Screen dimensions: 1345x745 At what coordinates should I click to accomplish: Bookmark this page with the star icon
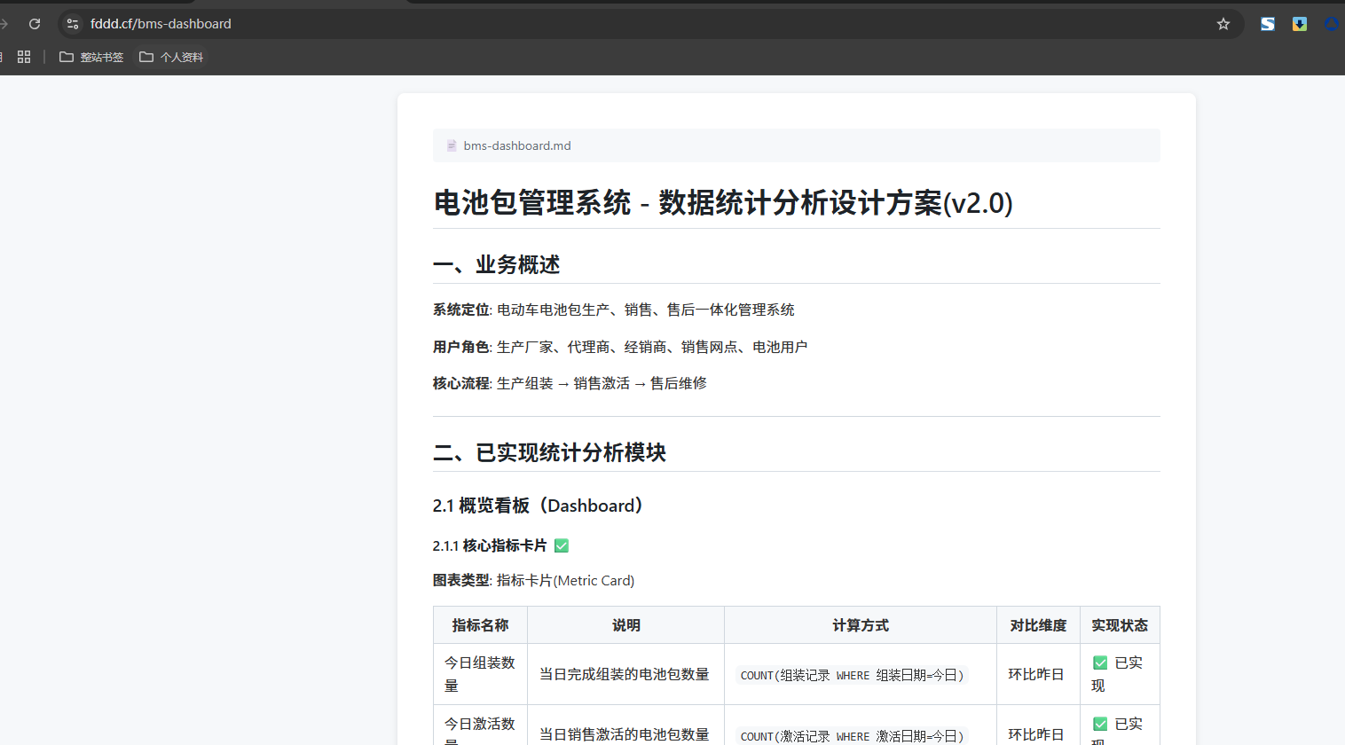pyautogui.click(x=1223, y=24)
